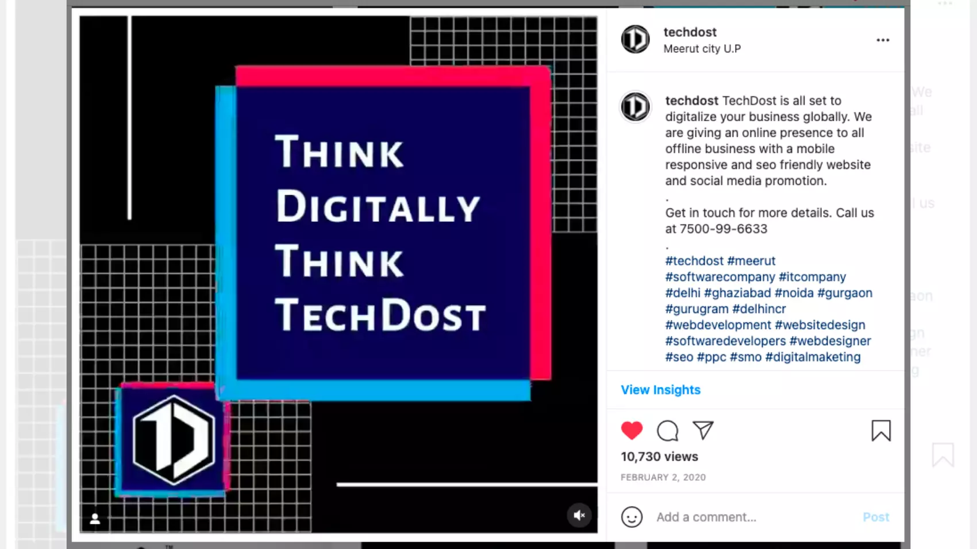The width and height of the screenshot is (977, 549).
Task: Click the background page bookmark icon
Action: [x=943, y=455]
